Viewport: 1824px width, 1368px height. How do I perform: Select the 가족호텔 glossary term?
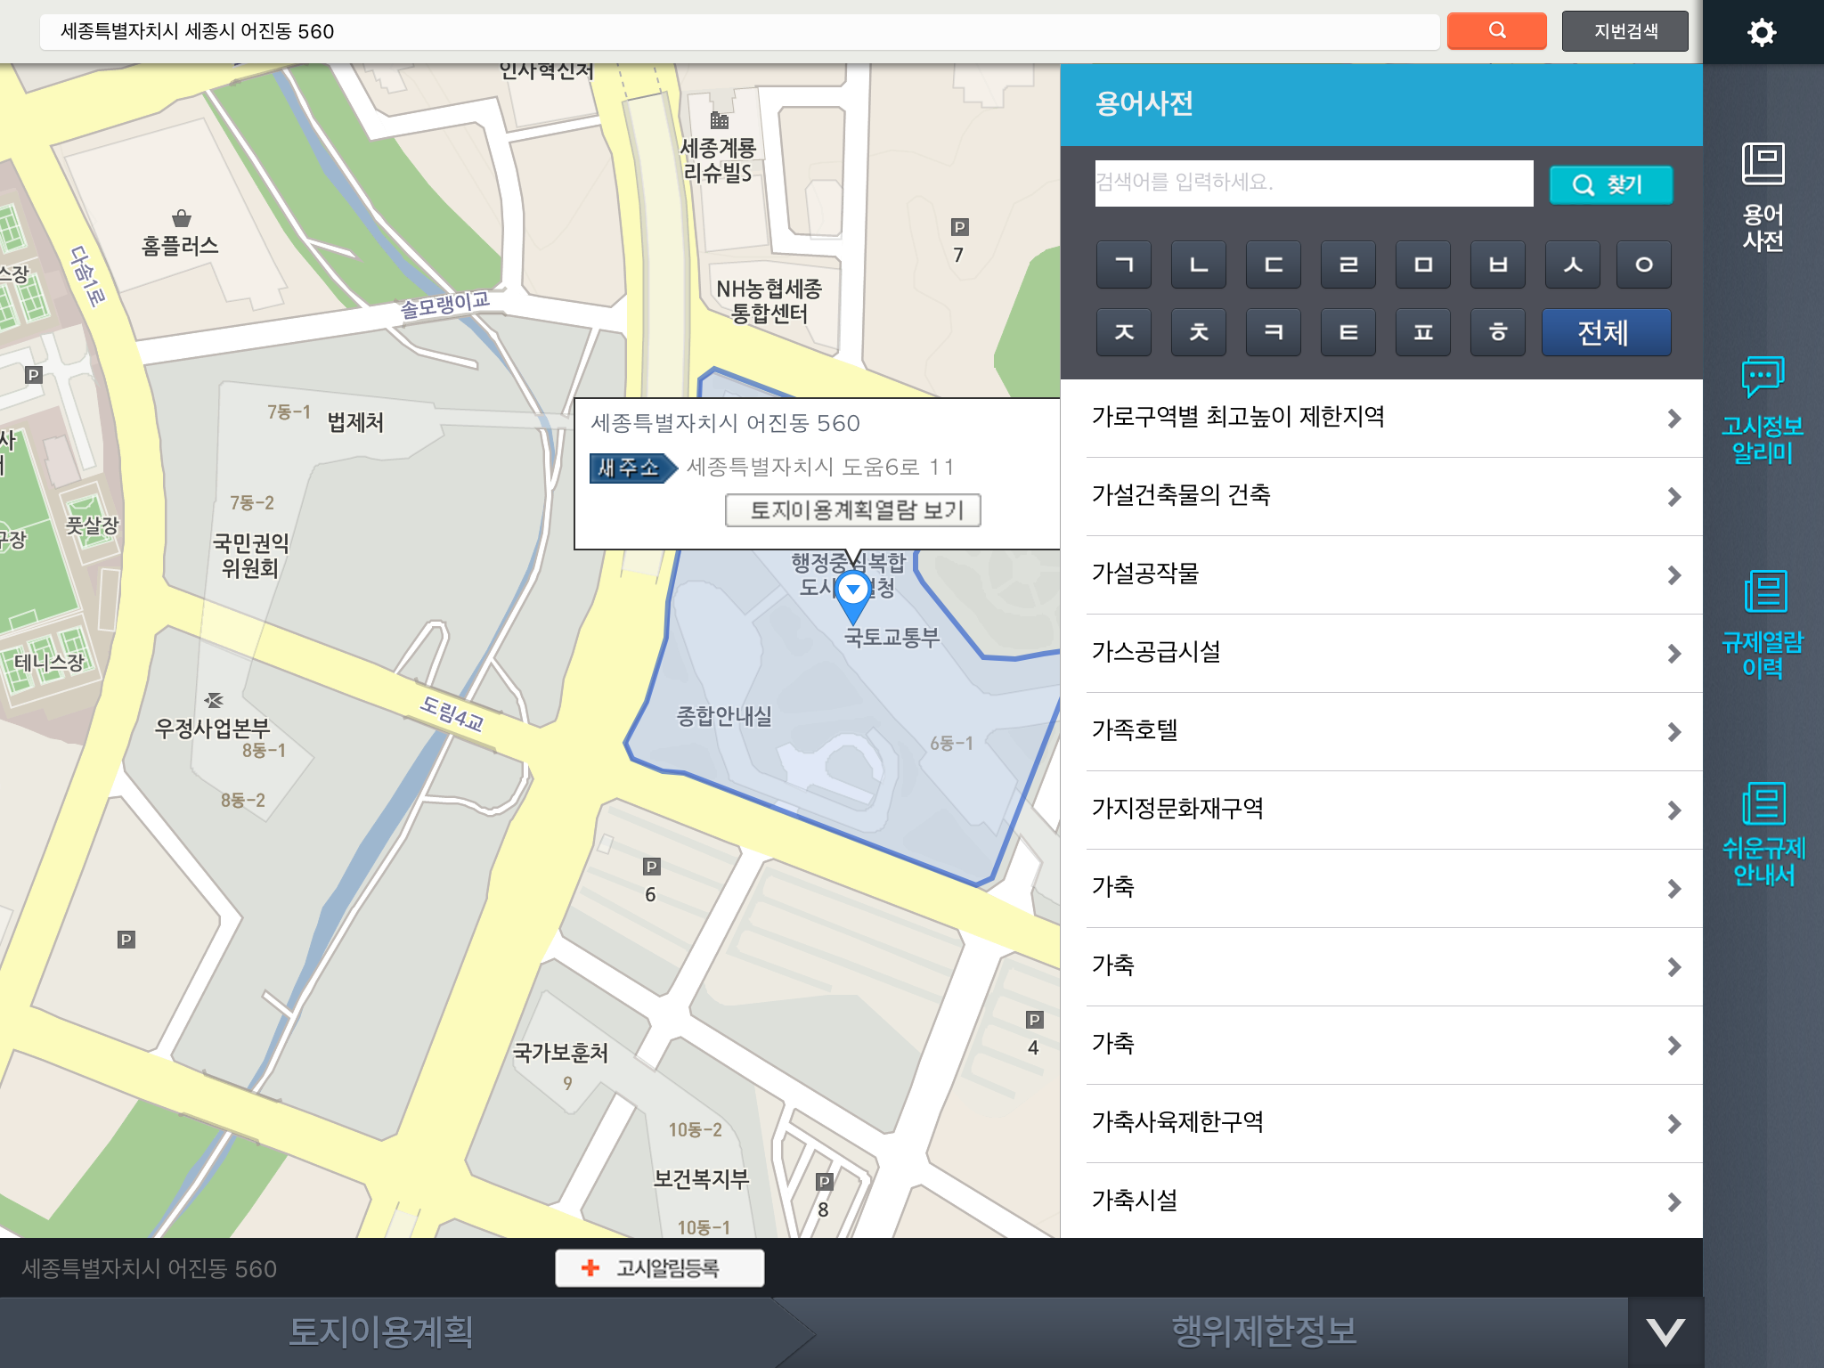(1135, 730)
